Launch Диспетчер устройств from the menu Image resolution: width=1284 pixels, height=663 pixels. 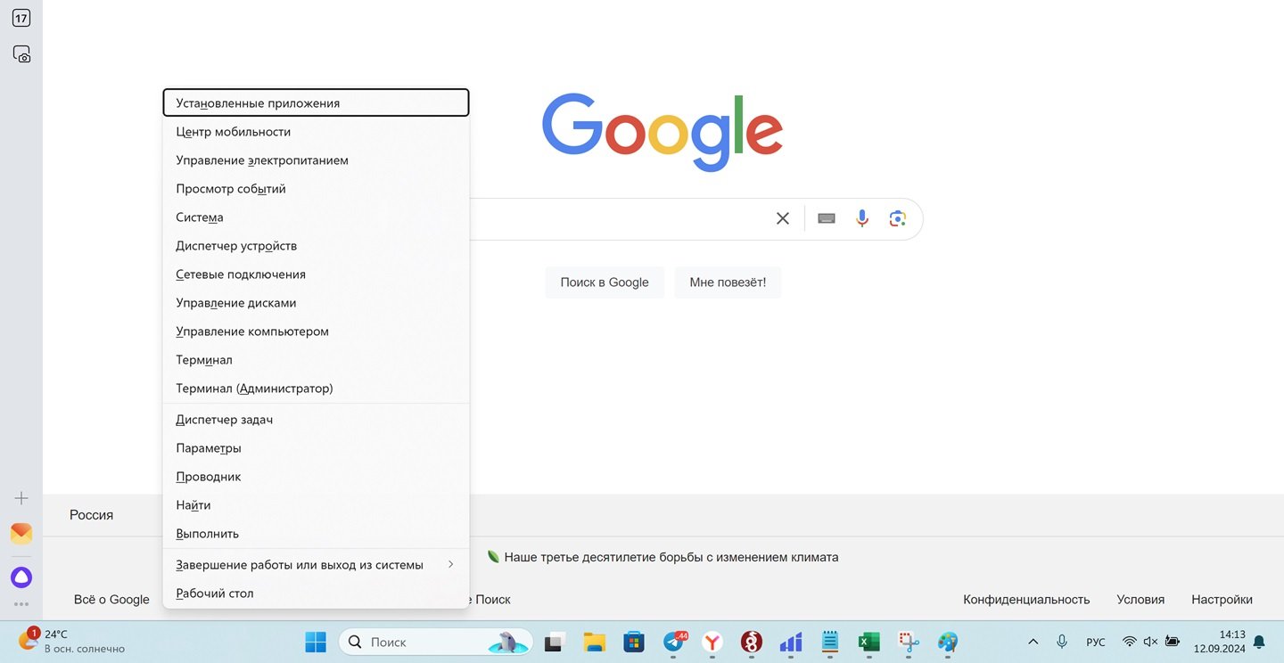tap(316, 246)
